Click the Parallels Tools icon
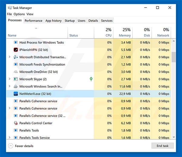182x157 pixels. (16, 130)
